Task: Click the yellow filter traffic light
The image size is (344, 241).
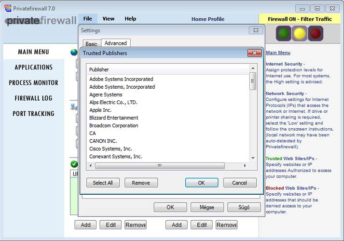Action: (x=300, y=34)
